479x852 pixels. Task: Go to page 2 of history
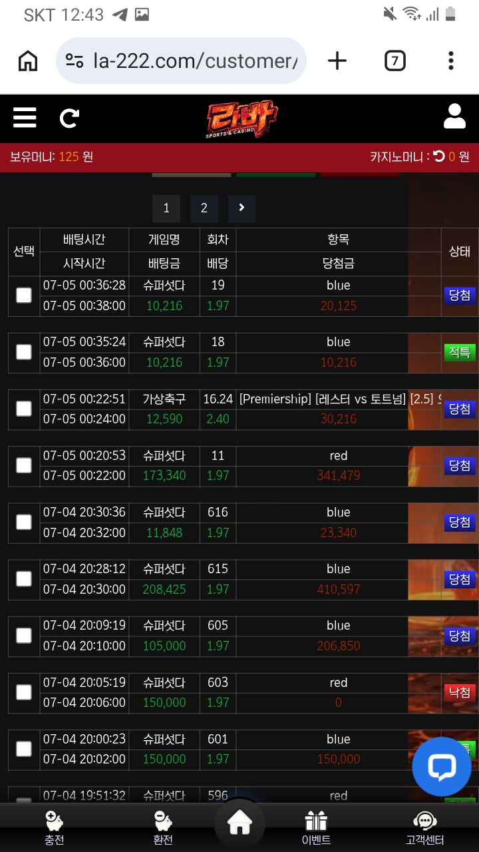click(204, 208)
